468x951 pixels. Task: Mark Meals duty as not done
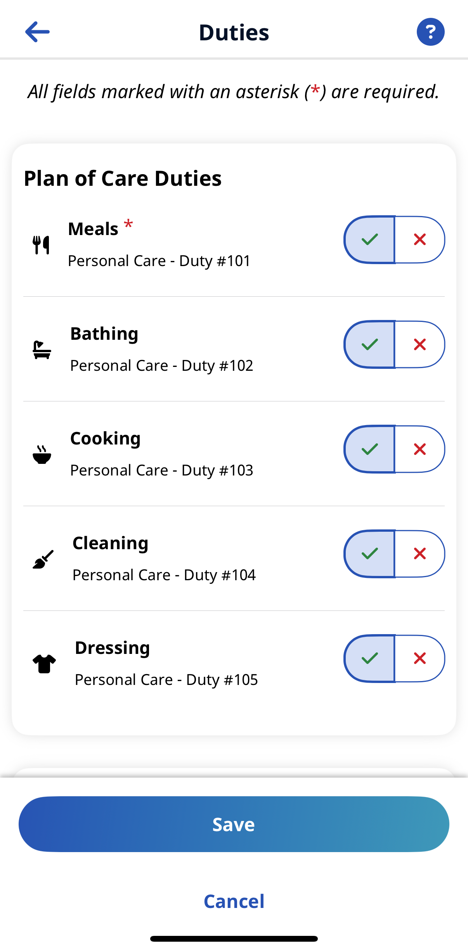click(x=420, y=240)
